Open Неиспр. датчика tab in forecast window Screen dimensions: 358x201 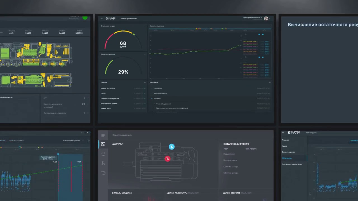tap(17, 140)
